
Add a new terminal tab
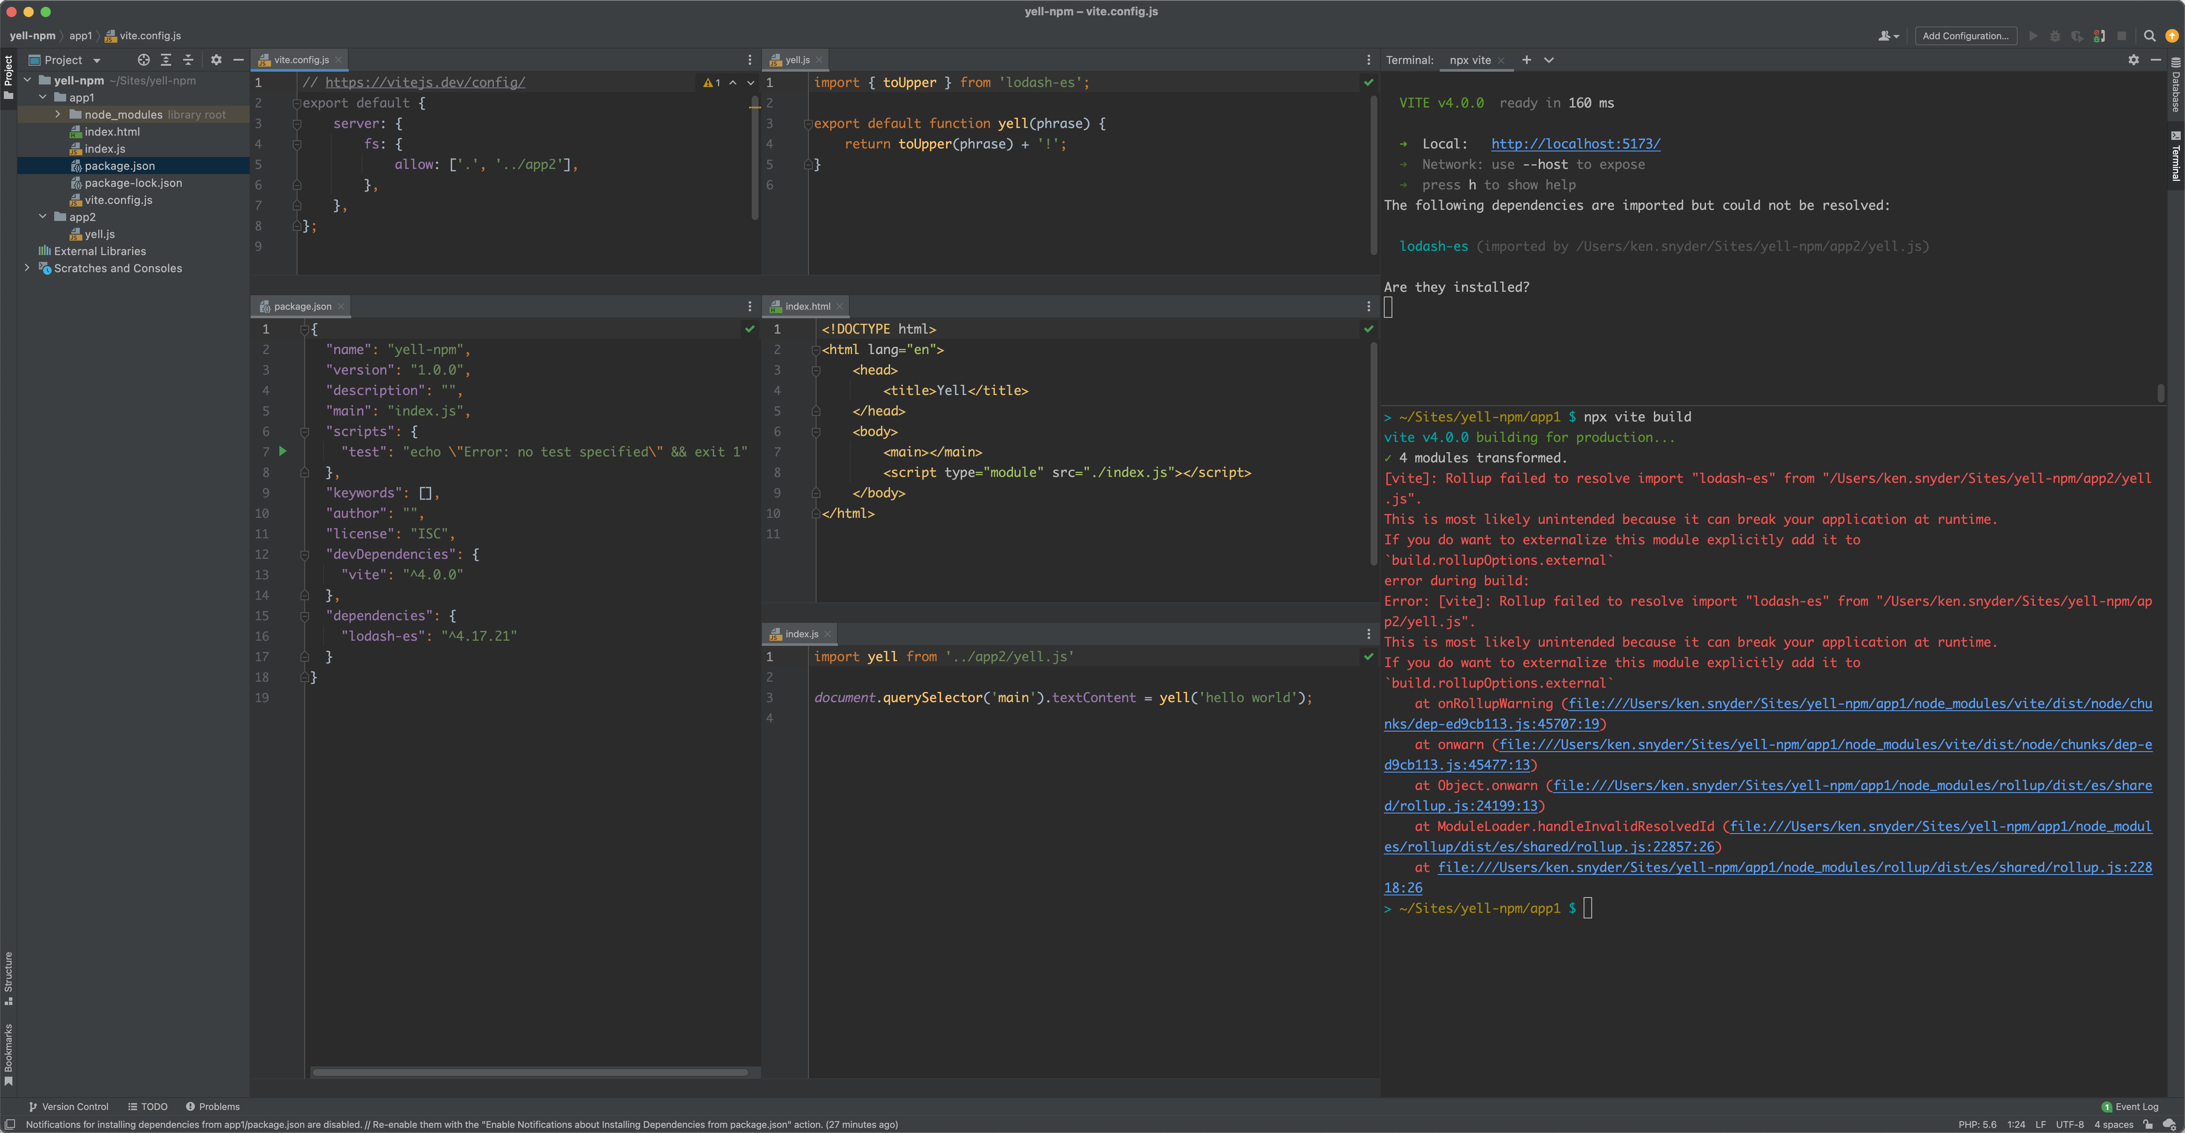coord(1527,60)
